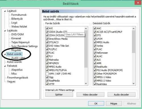Uncheck the AVI source filter checkbox
Image resolution: width=142 pixels, height=109 pixels.
(x=47, y=28)
